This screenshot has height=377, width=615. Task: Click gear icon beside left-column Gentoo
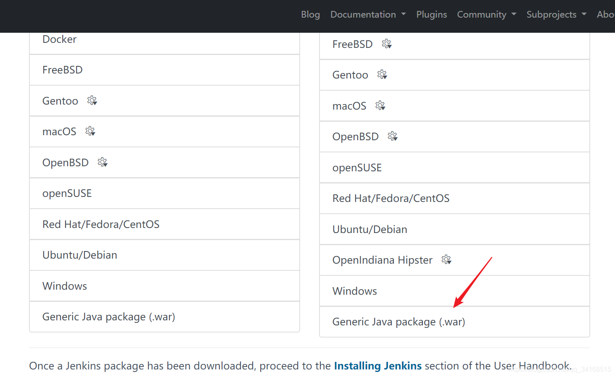(92, 101)
